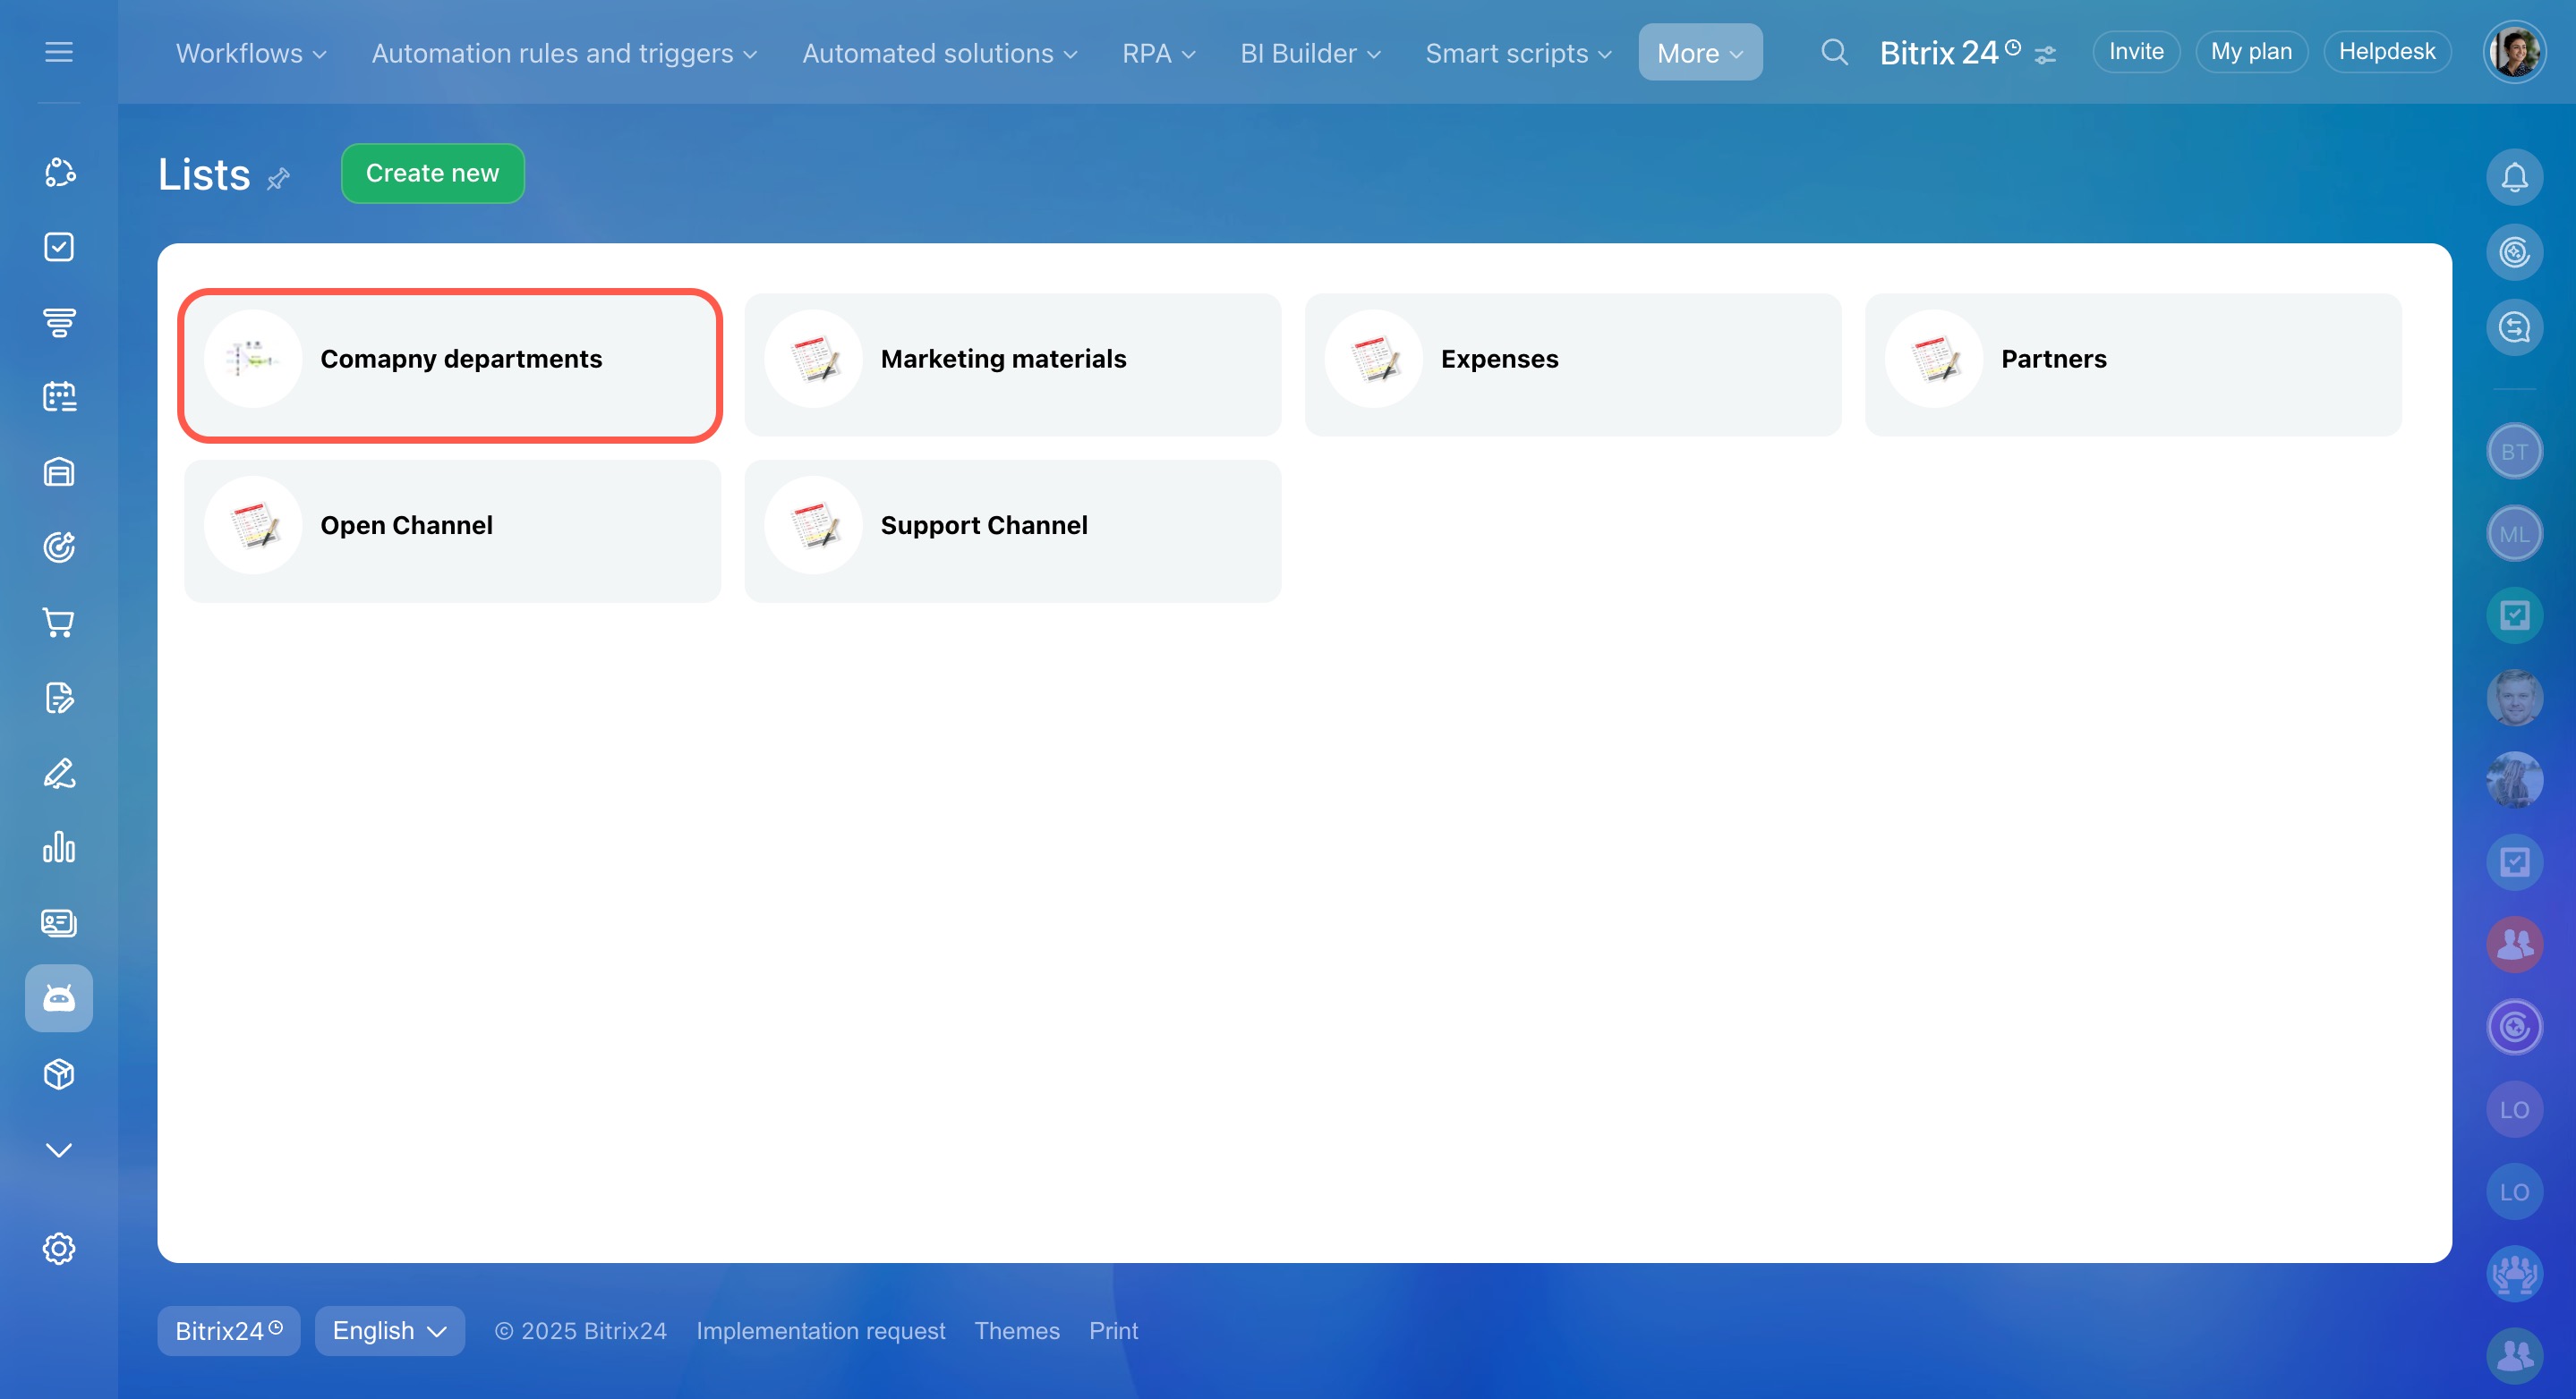The width and height of the screenshot is (2576, 1399).
Task: Open the pencil e-signature icon in sidebar
Action: tap(59, 773)
